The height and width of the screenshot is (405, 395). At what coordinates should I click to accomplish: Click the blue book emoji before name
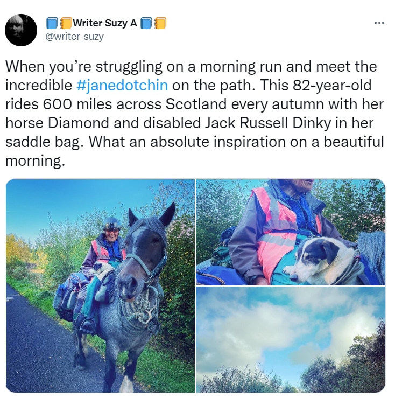[52, 23]
